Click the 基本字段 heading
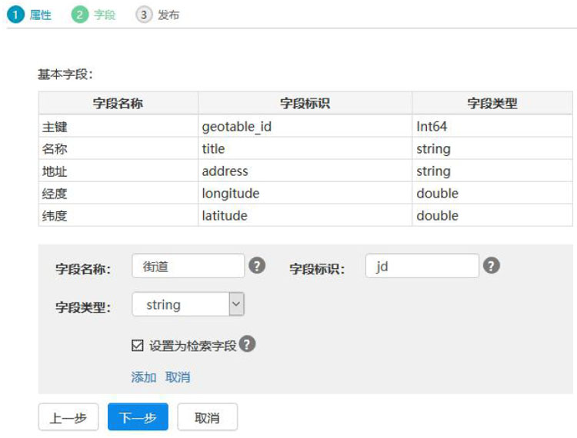 [65, 75]
